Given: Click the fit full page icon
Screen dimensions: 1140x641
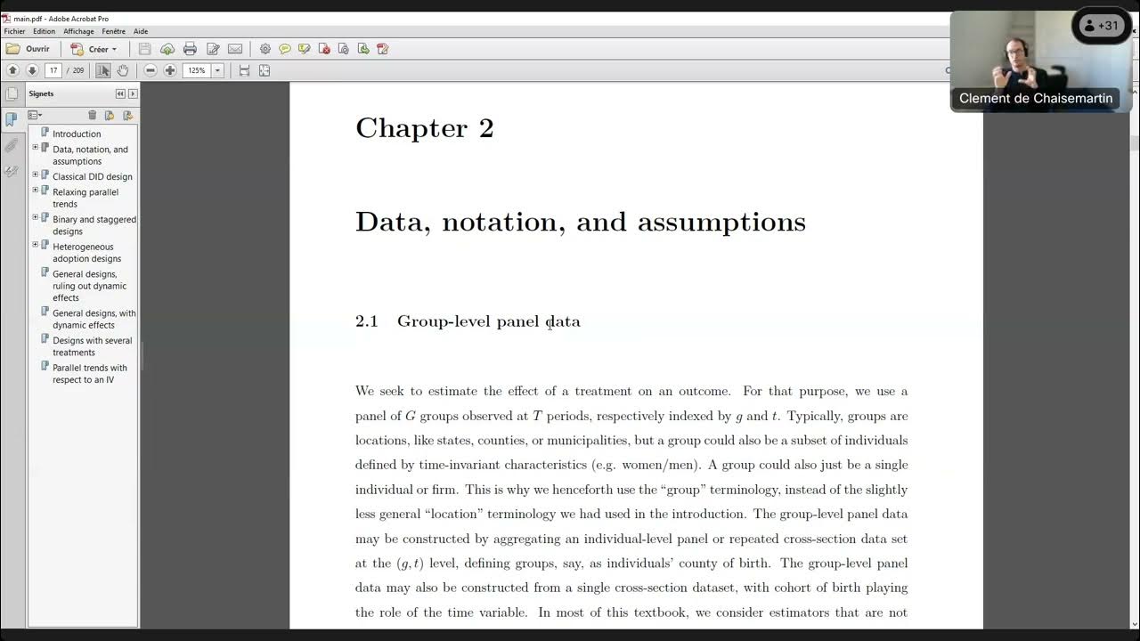Looking at the screenshot, I should 265,70.
